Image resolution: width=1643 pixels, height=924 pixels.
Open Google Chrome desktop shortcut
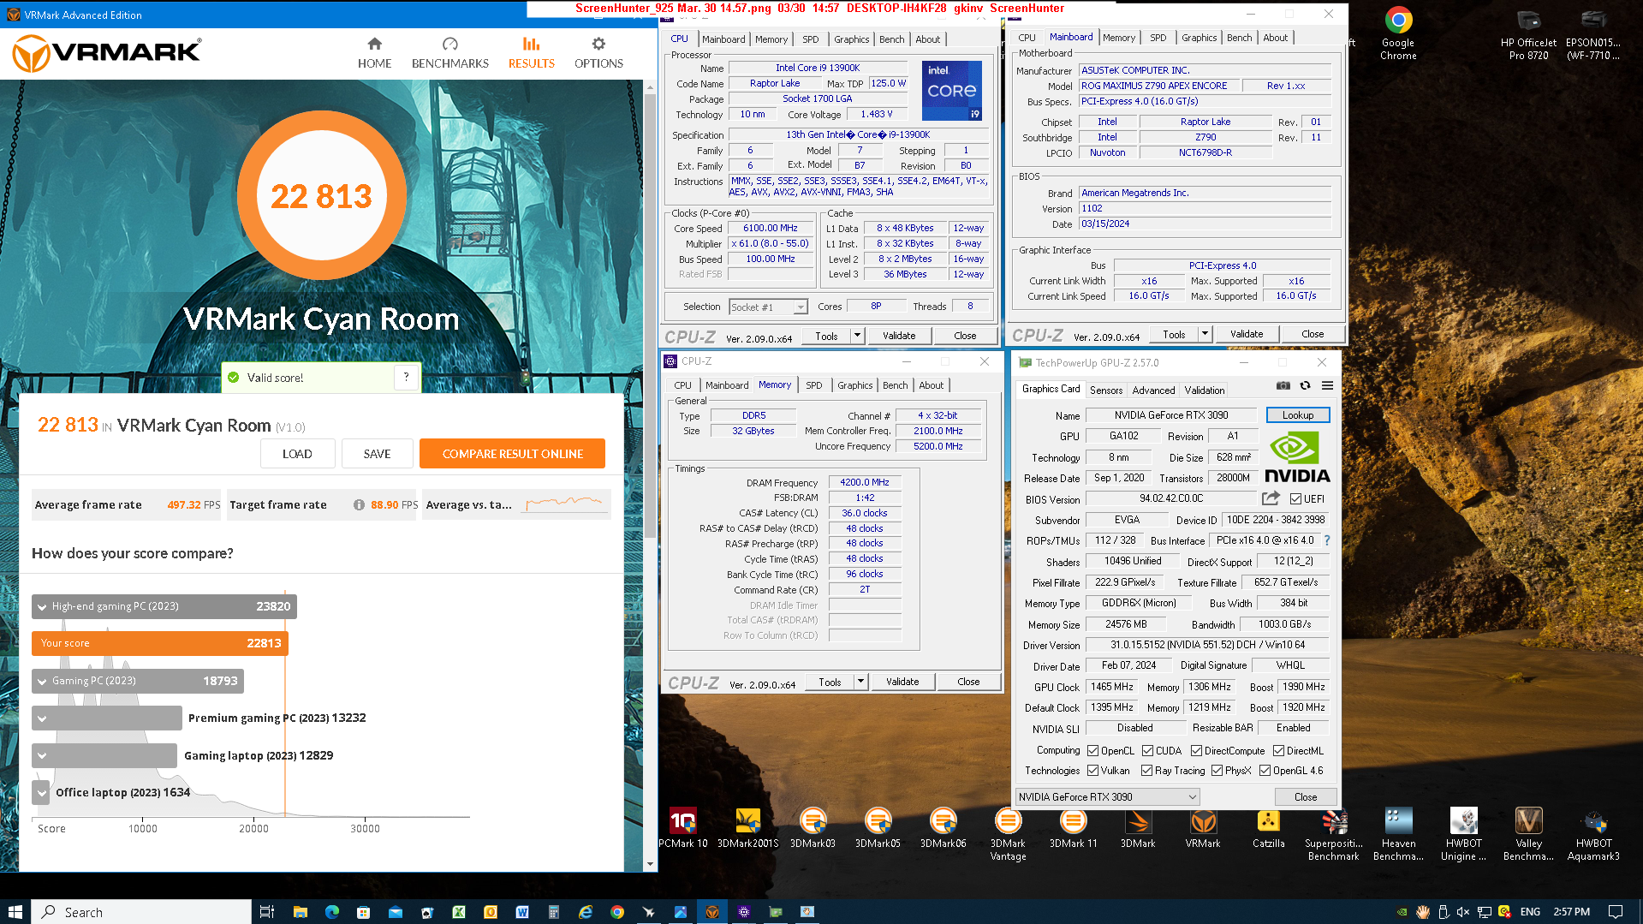point(1398,34)
